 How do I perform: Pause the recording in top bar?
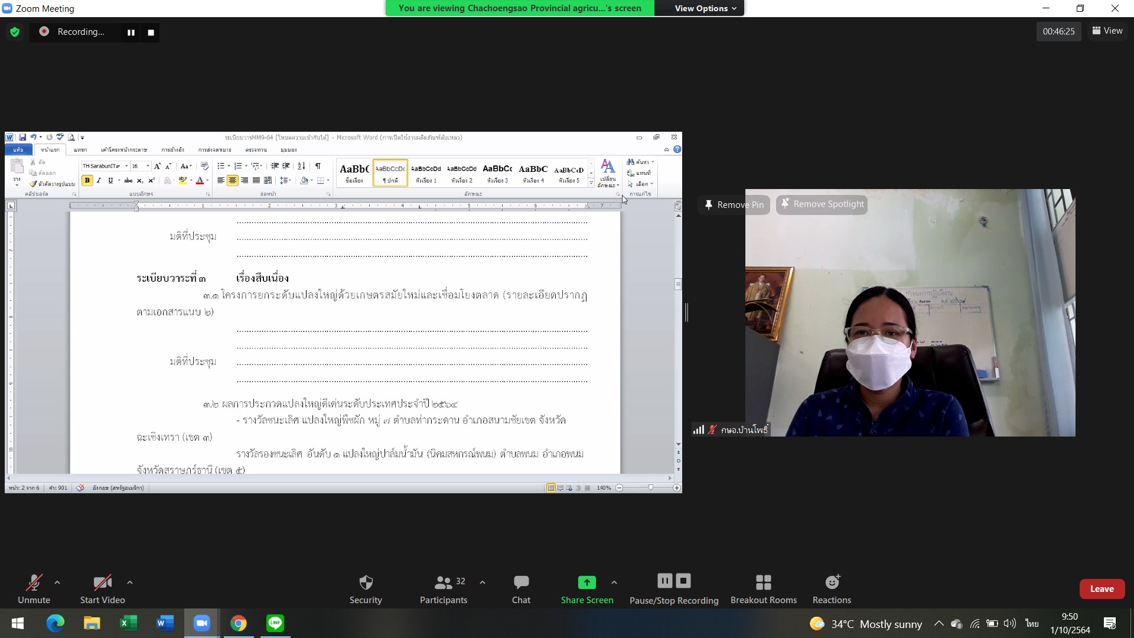(131, 32)
